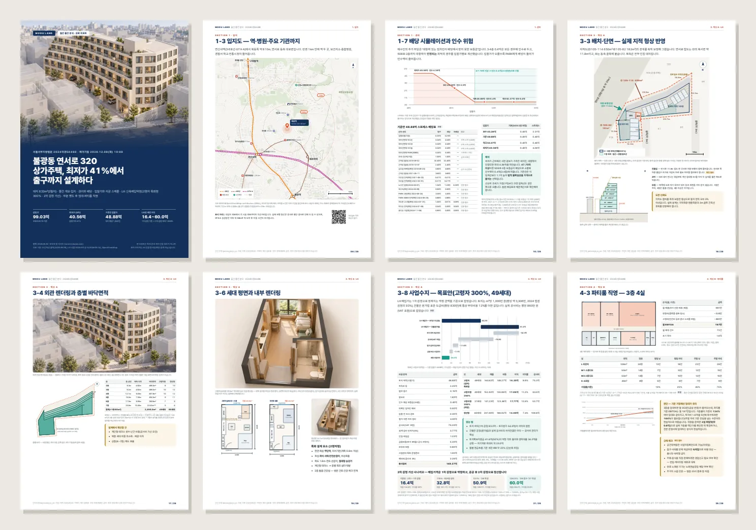Click the '40.56억' figure on the cover
Viewport: 756px width, 530px height.
coord(77,217)
